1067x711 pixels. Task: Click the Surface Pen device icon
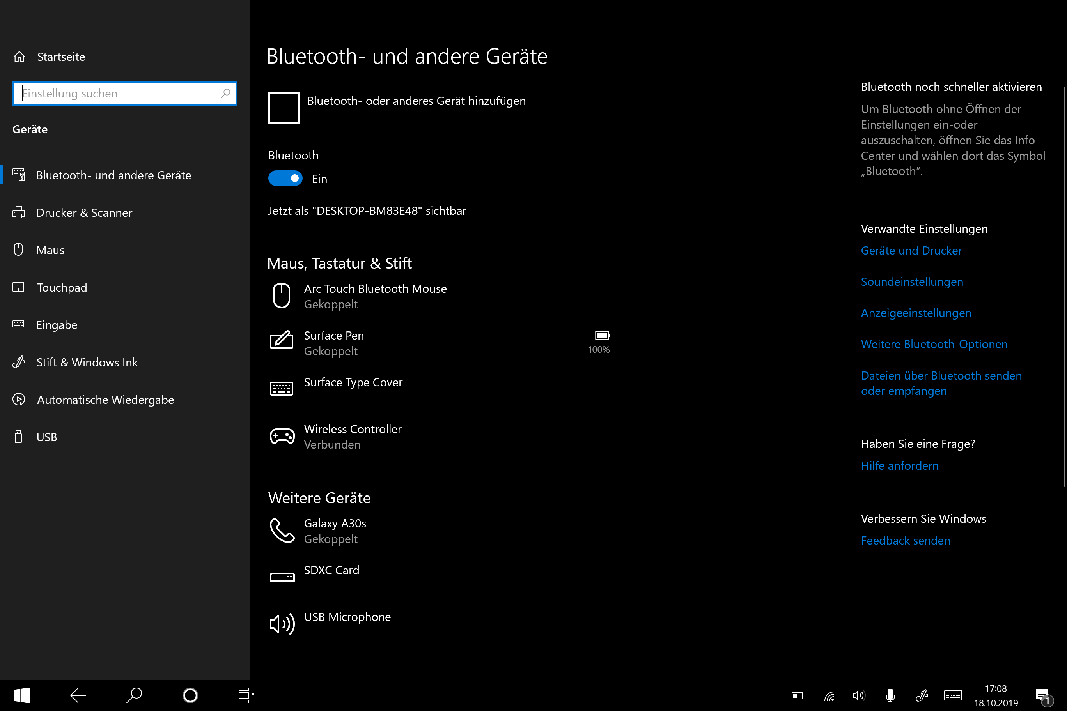tap(281, 340)
